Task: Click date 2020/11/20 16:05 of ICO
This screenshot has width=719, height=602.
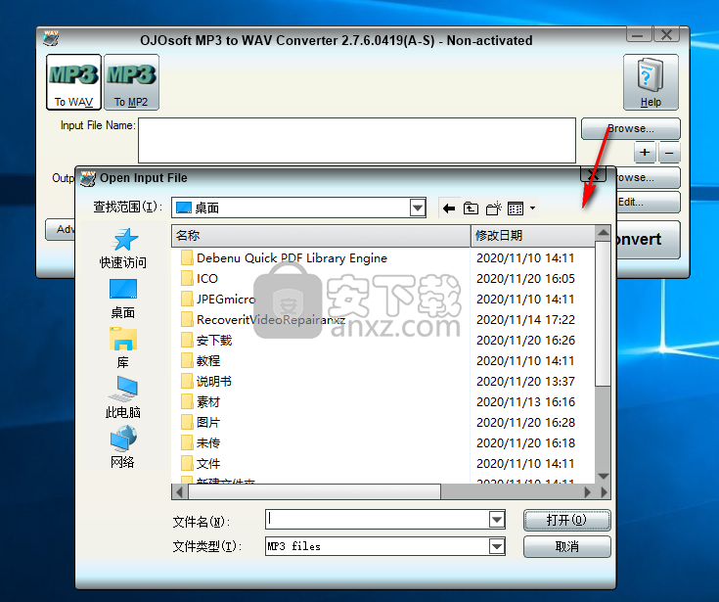Action: coord(525,279)
